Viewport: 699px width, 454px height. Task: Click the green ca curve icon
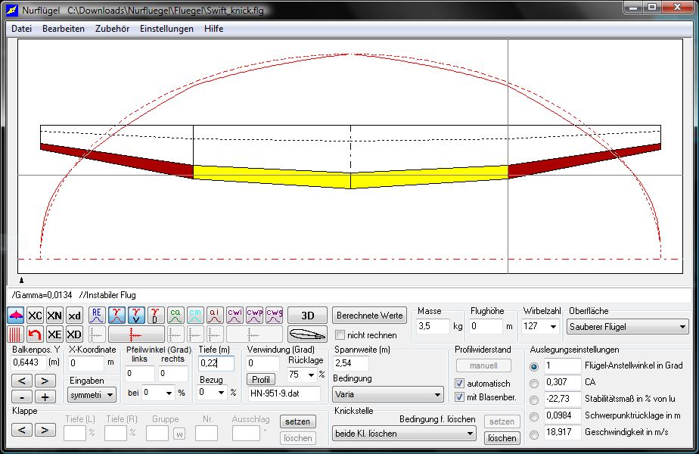pyautogui.click(x=176, y=316)
